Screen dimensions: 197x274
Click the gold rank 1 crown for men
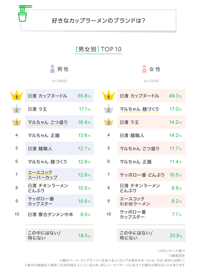17,96
